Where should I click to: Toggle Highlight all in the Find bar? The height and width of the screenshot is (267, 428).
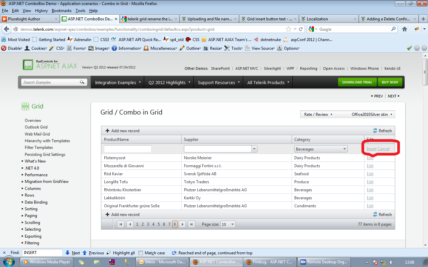(x=120, y=253)
